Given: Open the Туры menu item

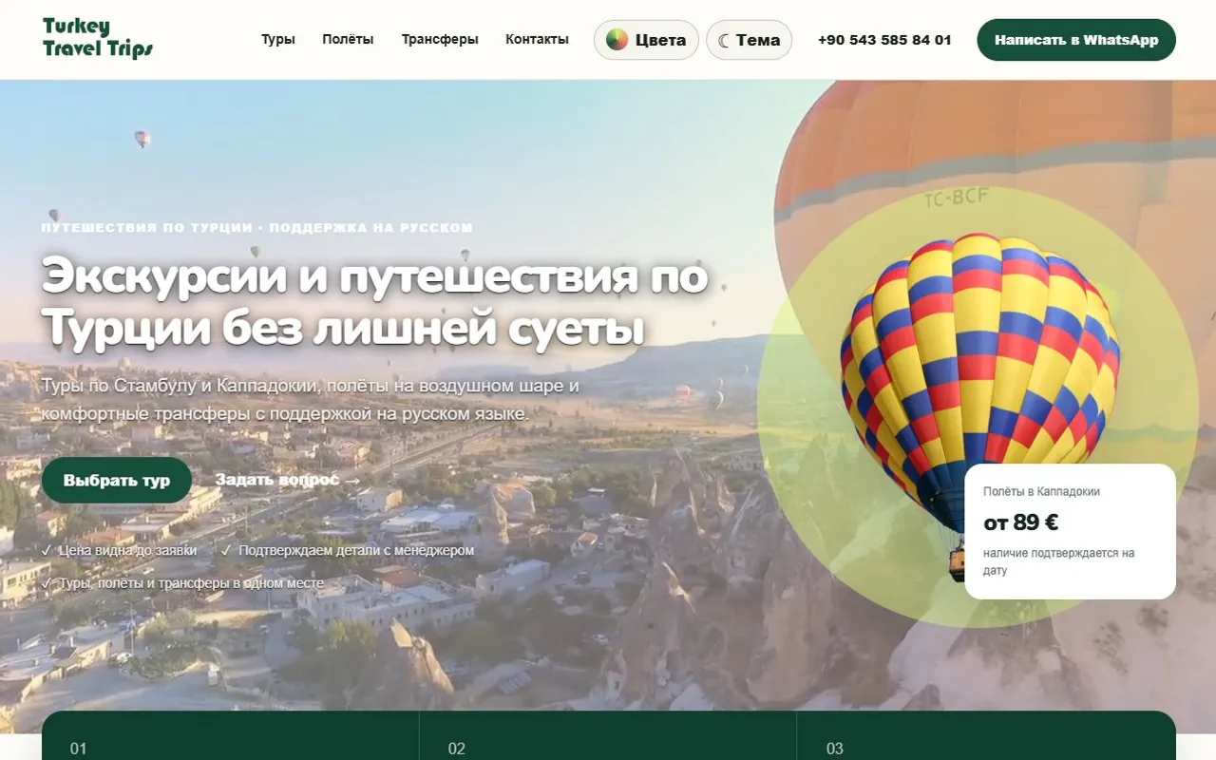Looking at the screenshot, I should 278,40.
